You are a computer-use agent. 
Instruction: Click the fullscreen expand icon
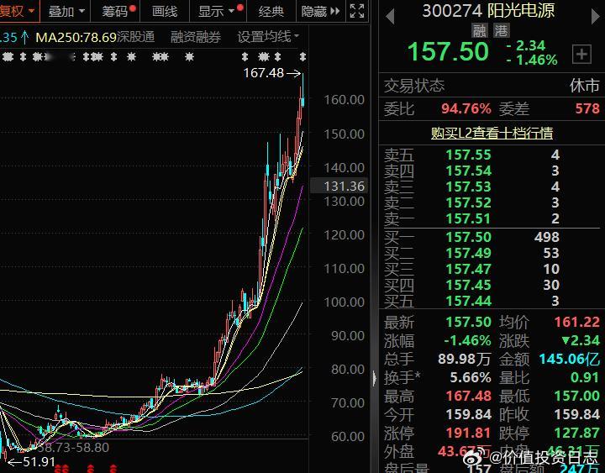pyautogui.click(x=357, y=11)
